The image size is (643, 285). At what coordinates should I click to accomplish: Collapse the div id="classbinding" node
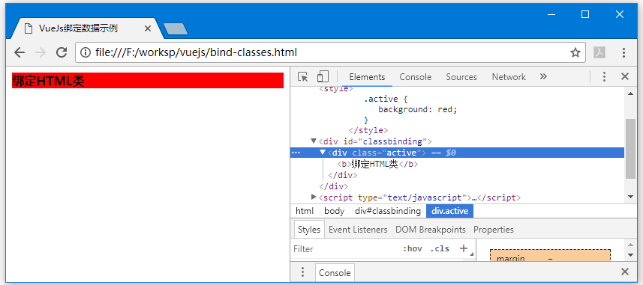tap(314, 141)
